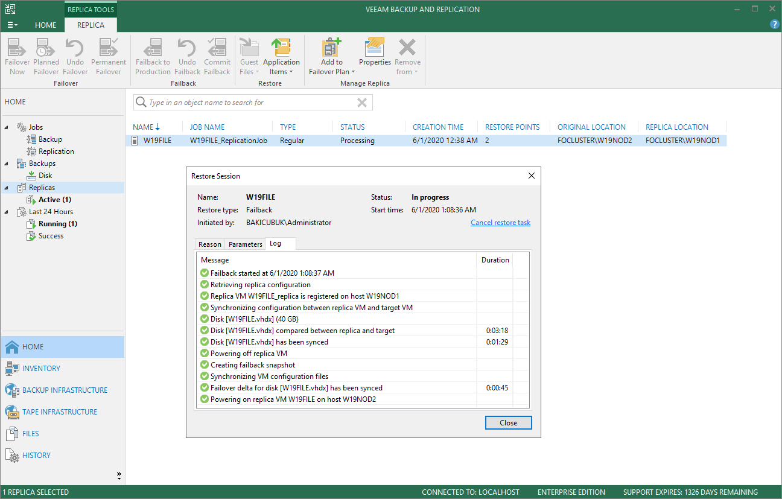Open FILES view

[63, 434]
